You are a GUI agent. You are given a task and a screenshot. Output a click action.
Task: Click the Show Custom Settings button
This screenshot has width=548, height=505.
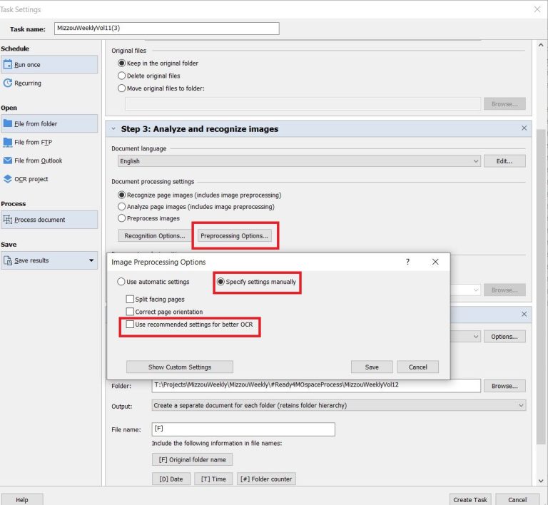tap(179, 367)
